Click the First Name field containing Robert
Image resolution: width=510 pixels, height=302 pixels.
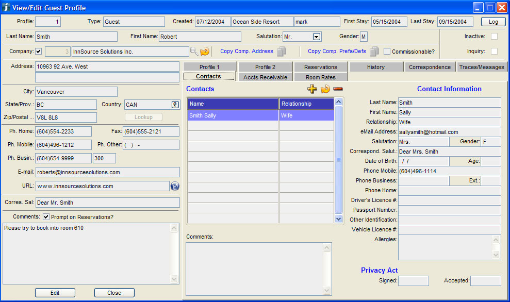coord(200,37)
